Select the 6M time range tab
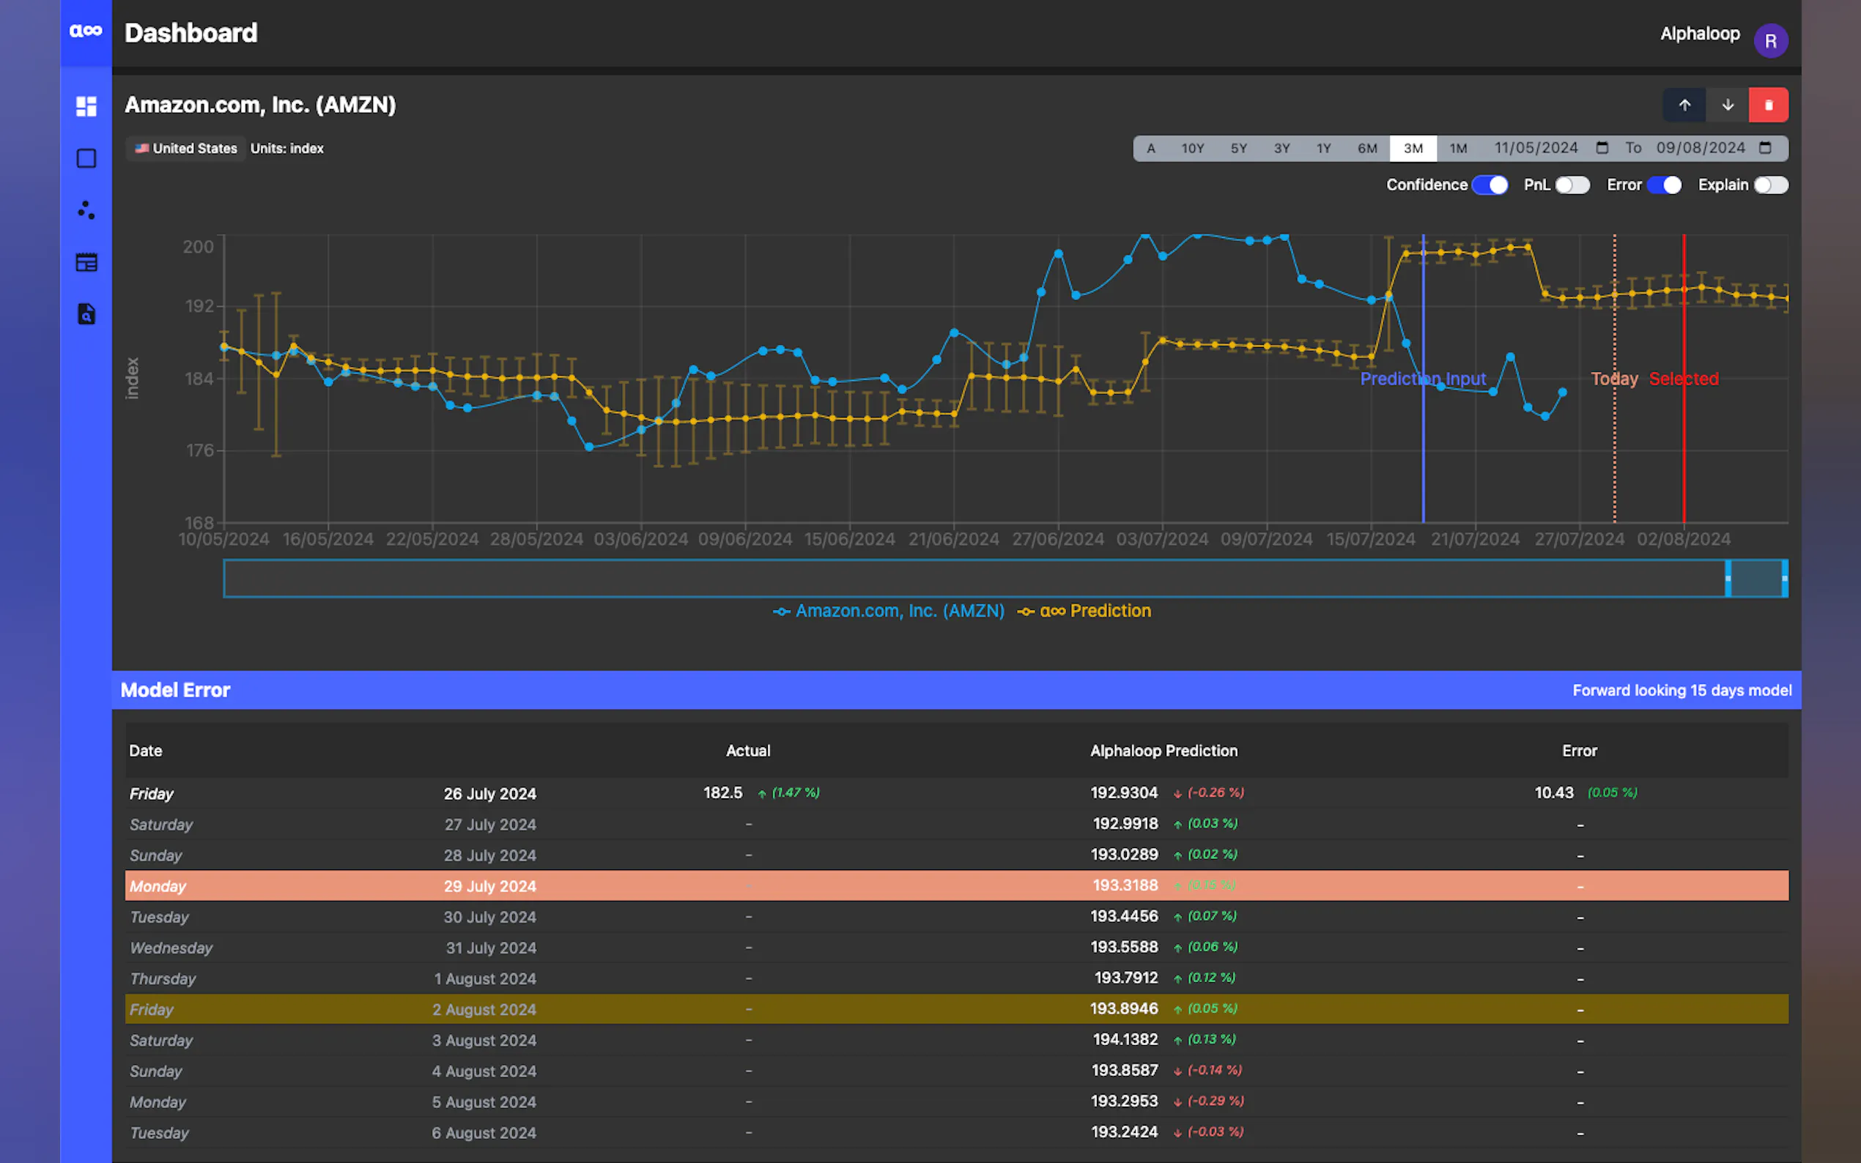1861x1163 pixels. [x=1367, y=149]
